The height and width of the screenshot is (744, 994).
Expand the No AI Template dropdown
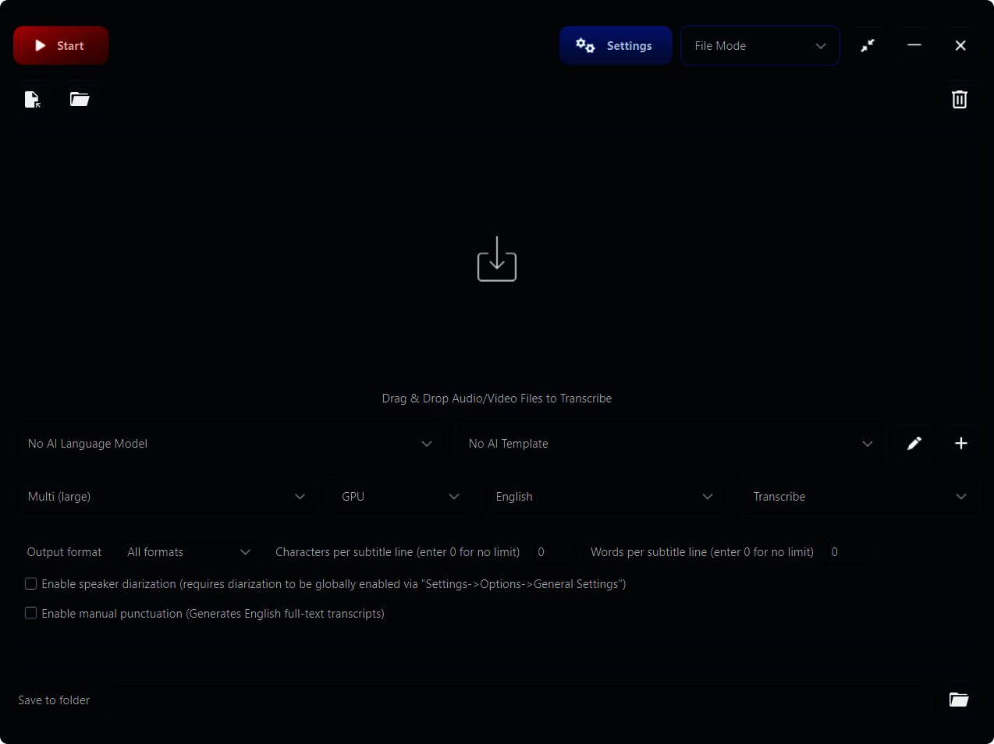pyautogui.click(x=670, y=444)
